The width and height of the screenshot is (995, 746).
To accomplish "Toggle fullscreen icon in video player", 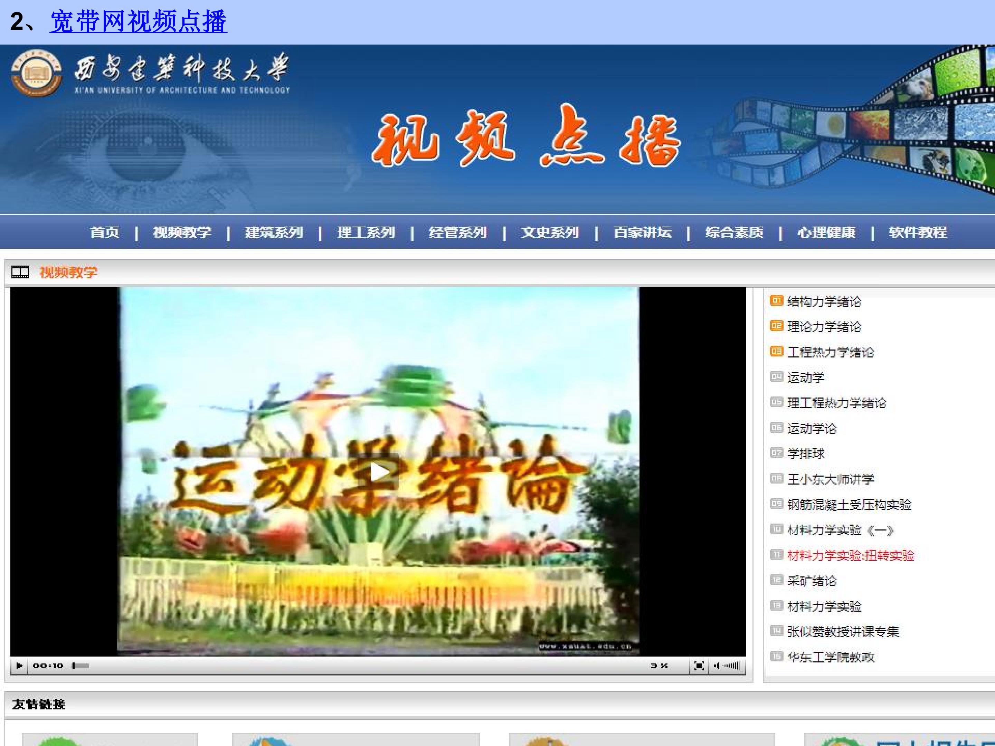I will [x=699, y=666].
